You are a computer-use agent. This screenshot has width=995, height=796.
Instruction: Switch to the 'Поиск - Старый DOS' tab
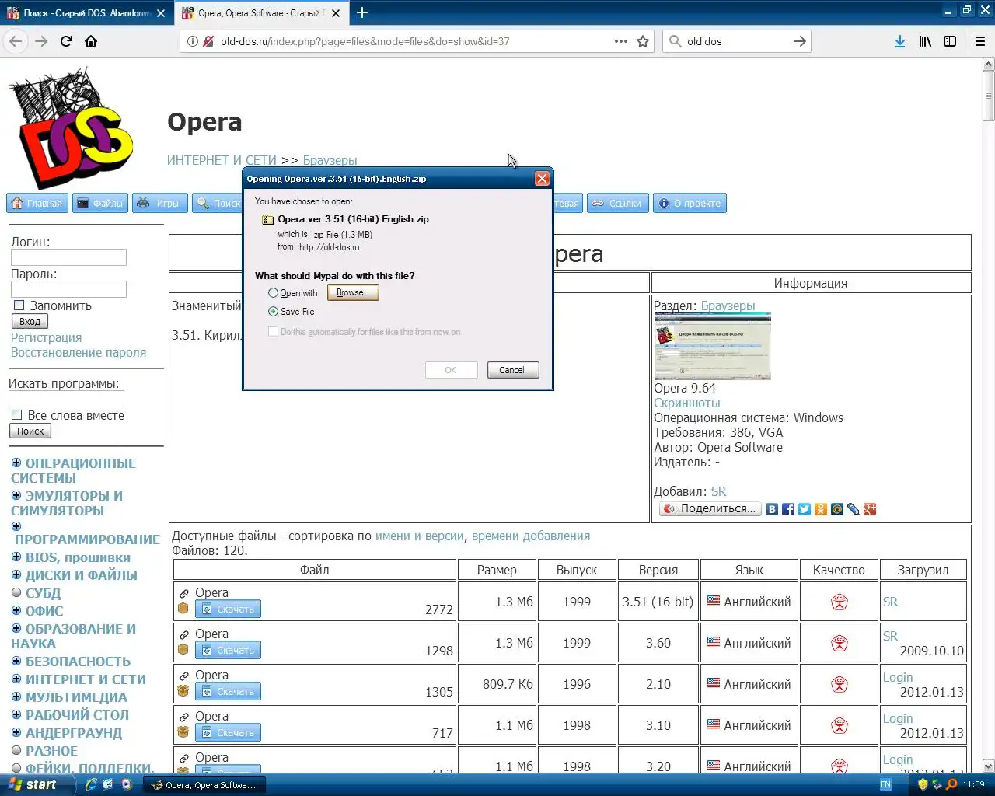87,13
